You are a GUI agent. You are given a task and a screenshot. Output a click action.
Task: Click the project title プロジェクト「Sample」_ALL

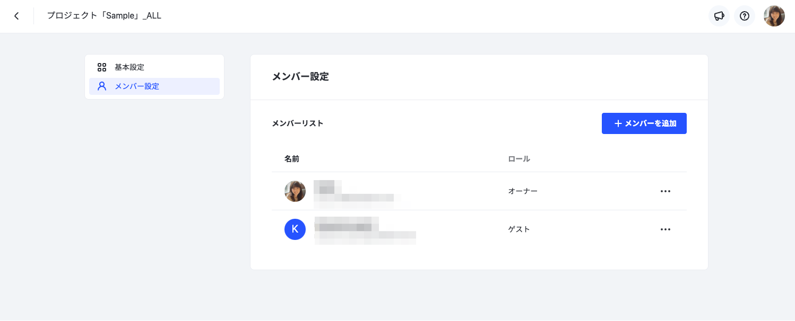click(x=104, y=16)
